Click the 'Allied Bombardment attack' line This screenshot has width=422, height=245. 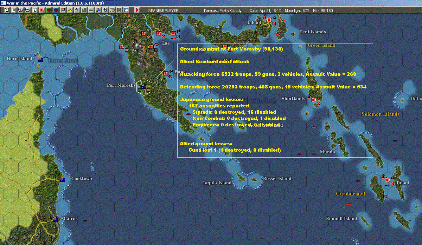point(215,61)
